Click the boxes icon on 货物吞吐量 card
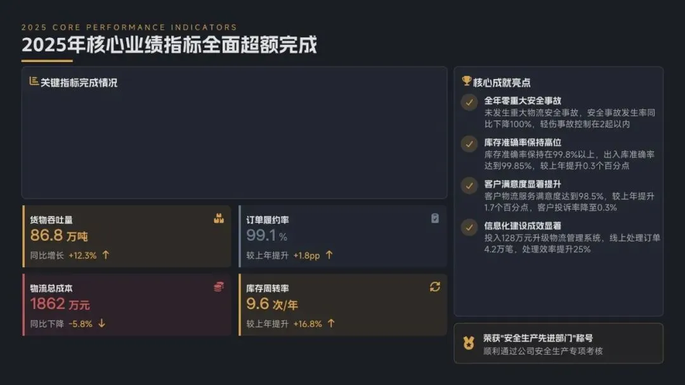685x385 pixels. 219,218
